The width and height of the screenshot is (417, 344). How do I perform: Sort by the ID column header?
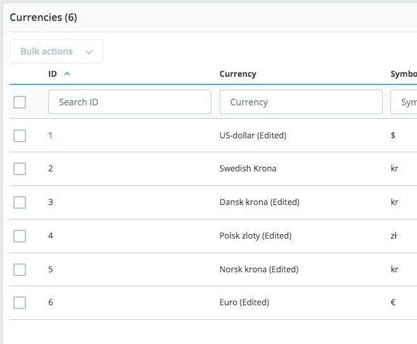click(53, 74)
